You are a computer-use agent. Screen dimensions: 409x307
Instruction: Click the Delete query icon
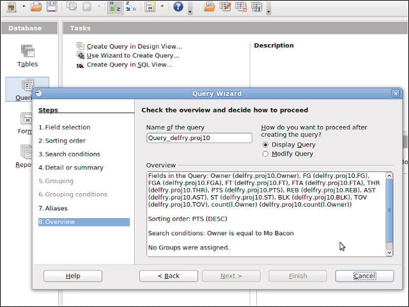241,6
